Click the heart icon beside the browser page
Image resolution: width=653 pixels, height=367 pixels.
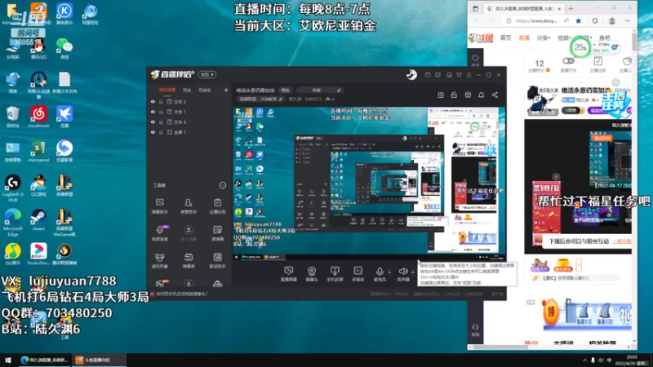tap(475, 58)
